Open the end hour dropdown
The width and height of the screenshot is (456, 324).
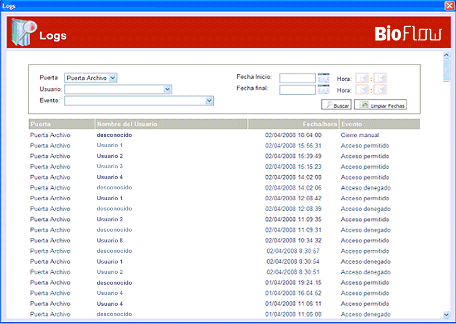[362, 90]
